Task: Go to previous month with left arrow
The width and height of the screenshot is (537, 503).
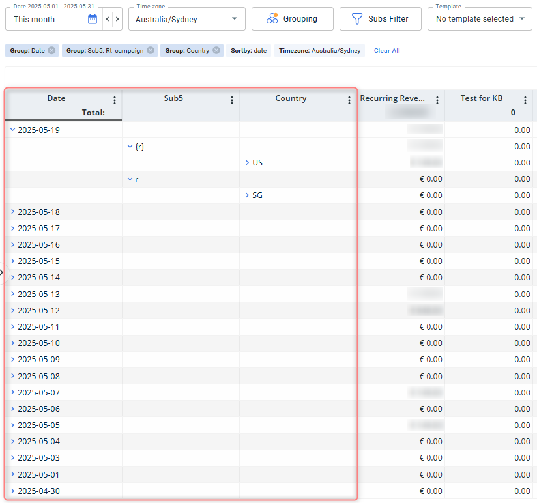Action: click(108, 19)
